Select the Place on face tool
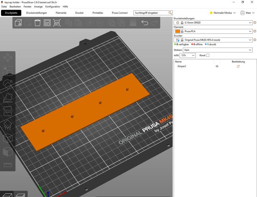This screenshot has width=257, height=197. tap(8, 98)
